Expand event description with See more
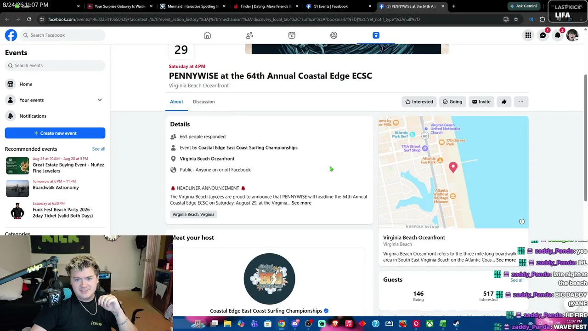Viewport: 588px width, 331px height. click(301, 203)
